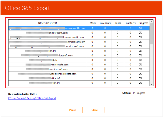The width and height of the screenshot is (163, 117).
Task: Click Contacts cell of the systool.onmicrosoft.com row
Action: [x=130, y=74]
